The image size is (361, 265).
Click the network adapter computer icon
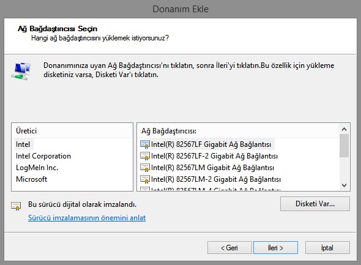21,71
